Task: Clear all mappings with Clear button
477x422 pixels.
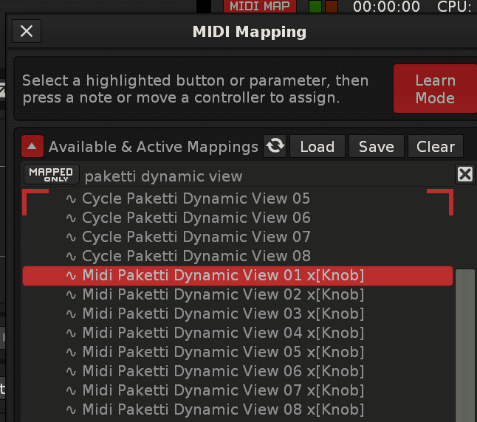Action: click(x=436, y=147)
